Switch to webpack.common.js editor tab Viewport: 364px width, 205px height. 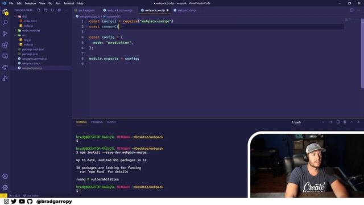click(x=119, y=10)
